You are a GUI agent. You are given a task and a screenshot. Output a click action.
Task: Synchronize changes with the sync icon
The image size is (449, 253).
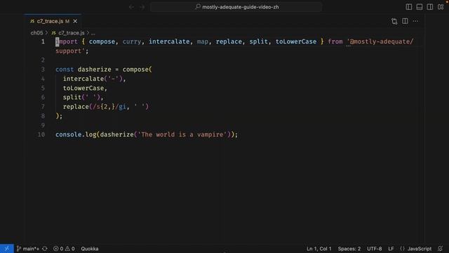45,249
